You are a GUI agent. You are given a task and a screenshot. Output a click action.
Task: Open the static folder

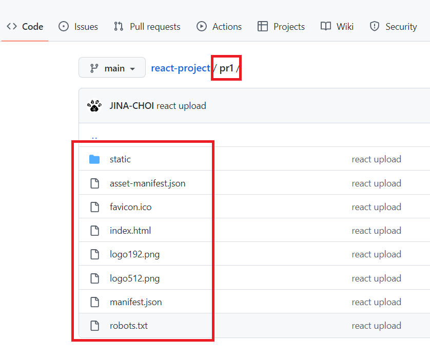pos(120,159)
